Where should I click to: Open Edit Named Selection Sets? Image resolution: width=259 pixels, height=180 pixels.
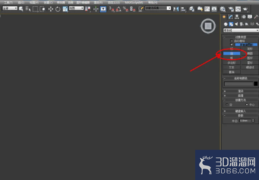(x=141, y=9)
